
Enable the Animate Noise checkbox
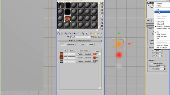(152, 63)
